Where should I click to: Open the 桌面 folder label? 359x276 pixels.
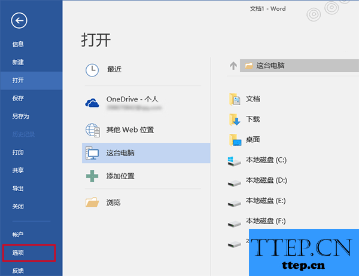253,139
